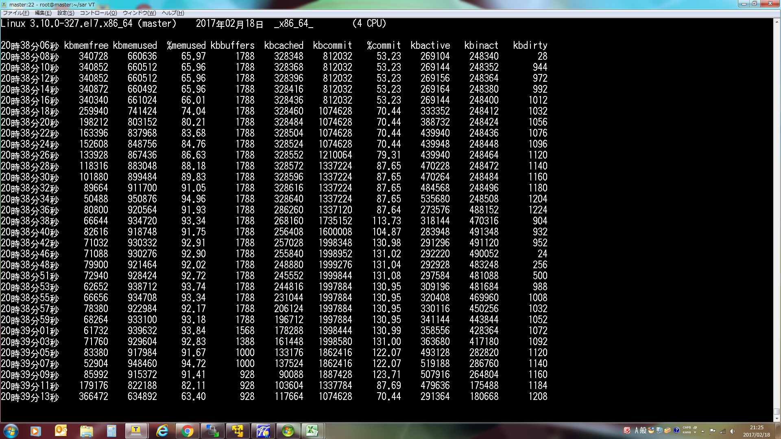Open the 設定 menu in Tera Term
Viewport: 781px width, 439px height.
66,13
